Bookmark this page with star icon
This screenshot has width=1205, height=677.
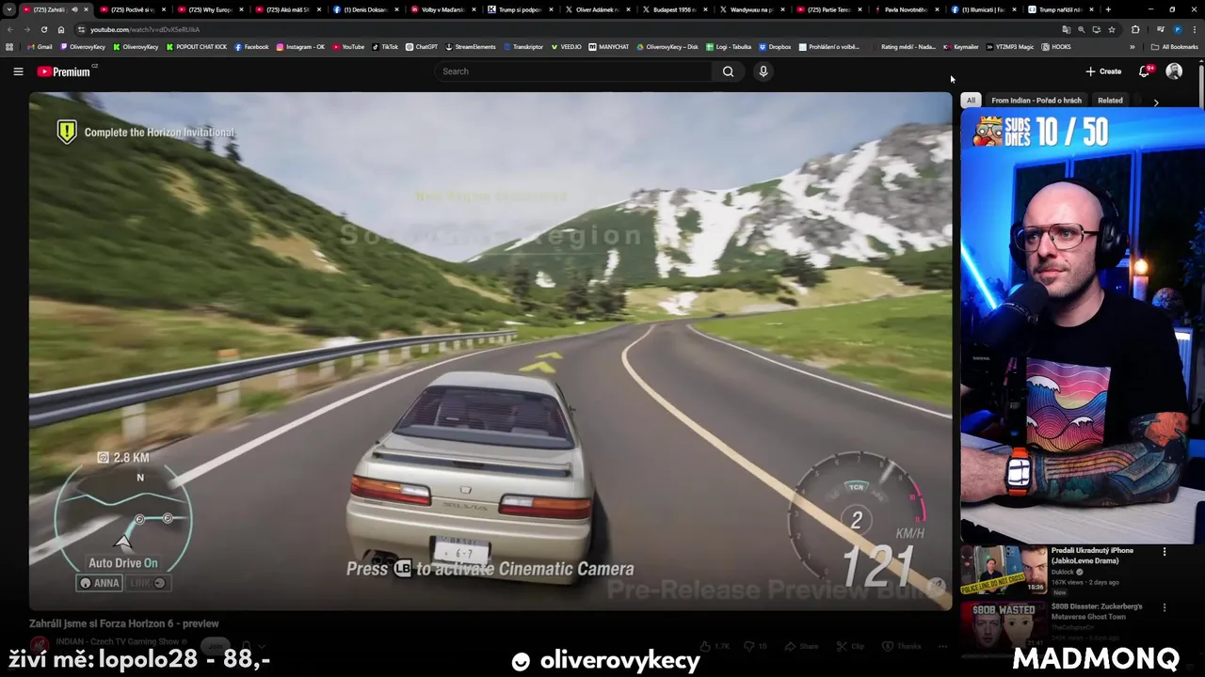(1112, 29)
